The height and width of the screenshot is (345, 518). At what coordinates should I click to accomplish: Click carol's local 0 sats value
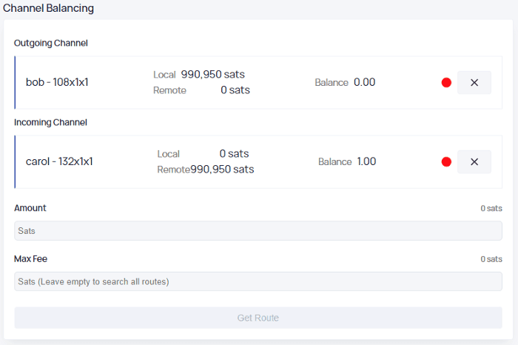pos(235,154)
